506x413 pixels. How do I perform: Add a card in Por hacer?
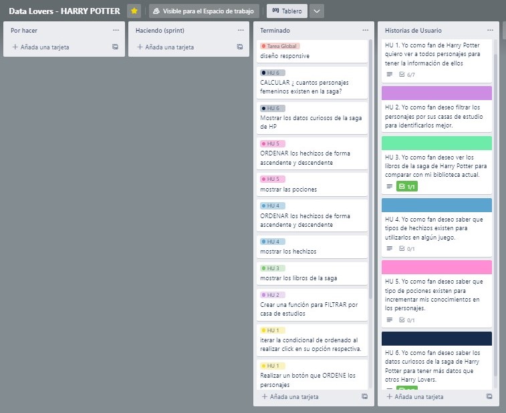pyautogui.click(x=41, y=47)
